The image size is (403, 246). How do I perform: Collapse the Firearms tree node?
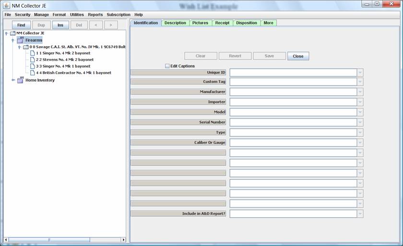pos(13,40)
